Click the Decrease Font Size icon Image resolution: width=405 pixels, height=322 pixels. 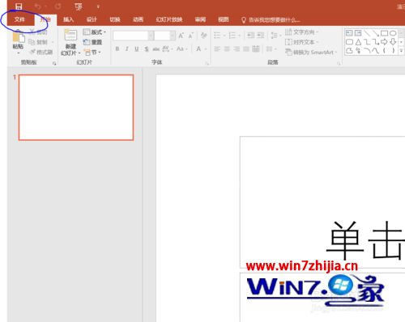(190, 36)
